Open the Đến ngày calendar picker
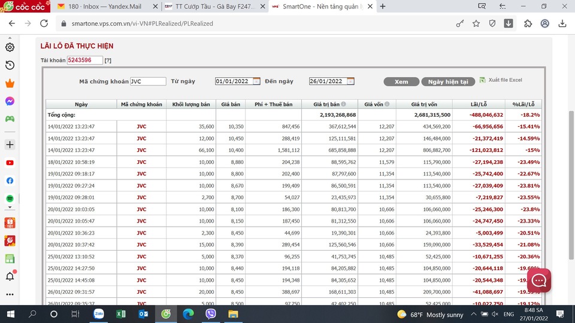The height and width of the screenshot is (323, 575). [350, 81]
